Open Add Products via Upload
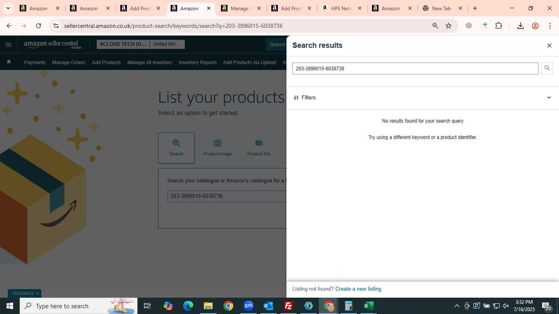The image size is (559, 314). click(250, 63)
